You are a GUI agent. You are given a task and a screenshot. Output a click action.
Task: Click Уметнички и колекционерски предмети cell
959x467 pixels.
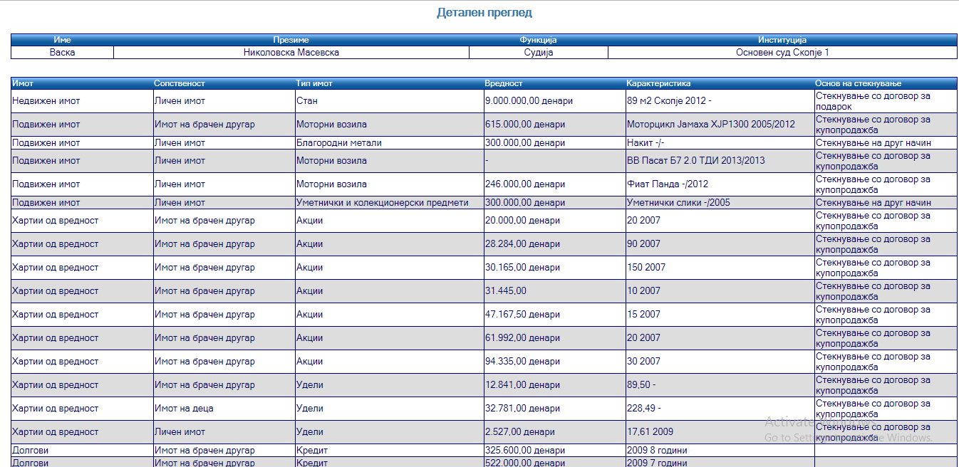[383, 203]
